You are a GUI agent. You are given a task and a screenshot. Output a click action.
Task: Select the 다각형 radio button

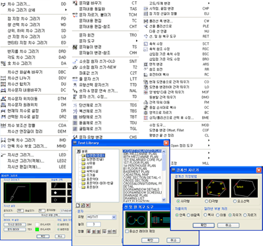207,201
